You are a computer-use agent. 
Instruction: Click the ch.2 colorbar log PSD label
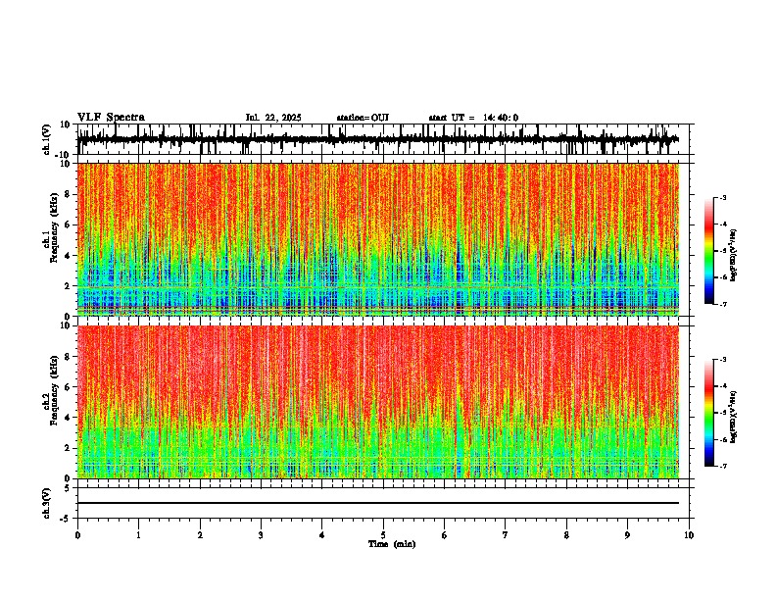click(733, 417)
